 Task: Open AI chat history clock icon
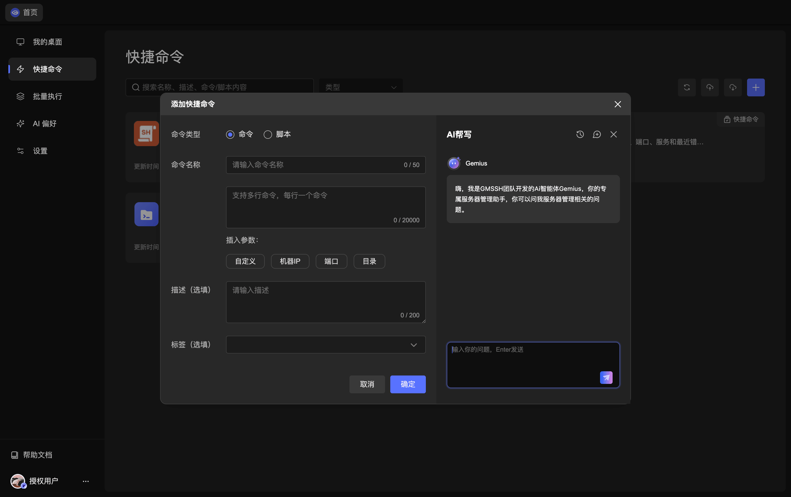pyautogui.click(x=580, y=134)
